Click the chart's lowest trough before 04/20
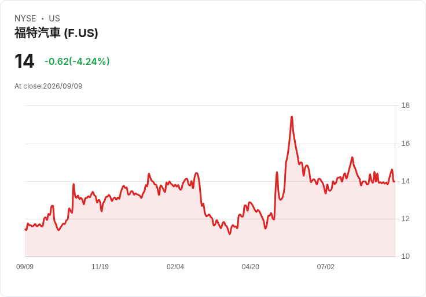 point(230,234)
